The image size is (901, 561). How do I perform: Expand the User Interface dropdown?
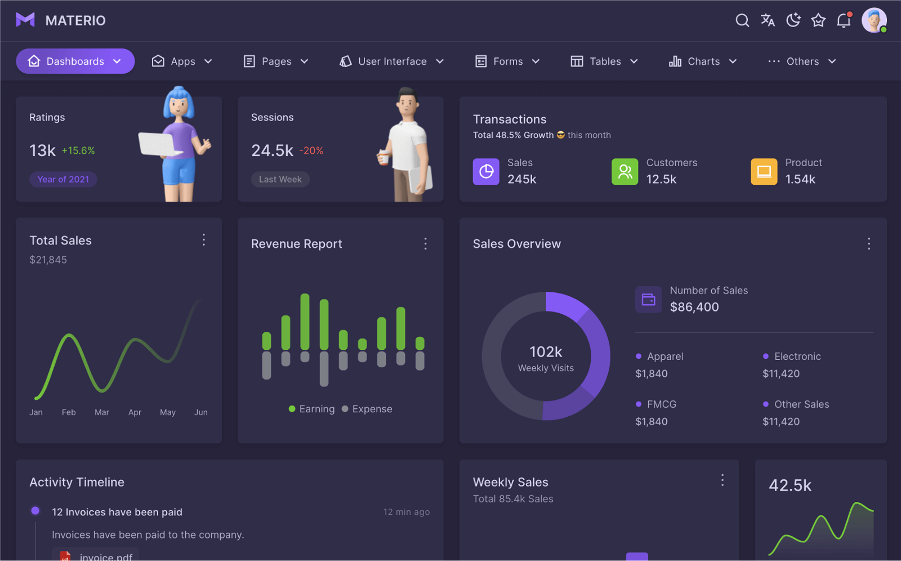pyautogui.click(x=392, y=61)
